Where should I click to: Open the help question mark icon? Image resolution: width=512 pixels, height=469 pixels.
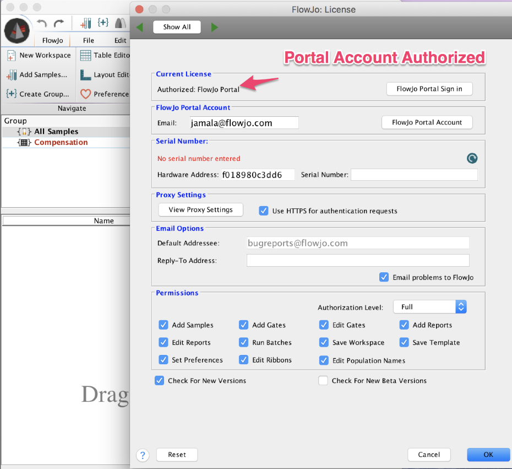[x=143, y=455]
